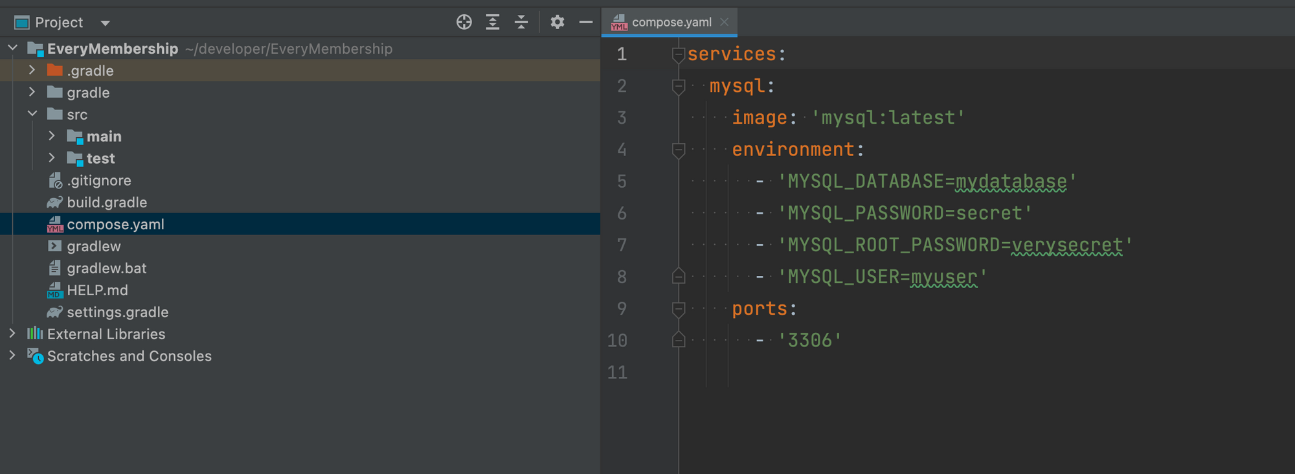Expand Scratches and Consoles chevron
The height and width of the screenshot is (474, 1295).
tap(12, 356)
